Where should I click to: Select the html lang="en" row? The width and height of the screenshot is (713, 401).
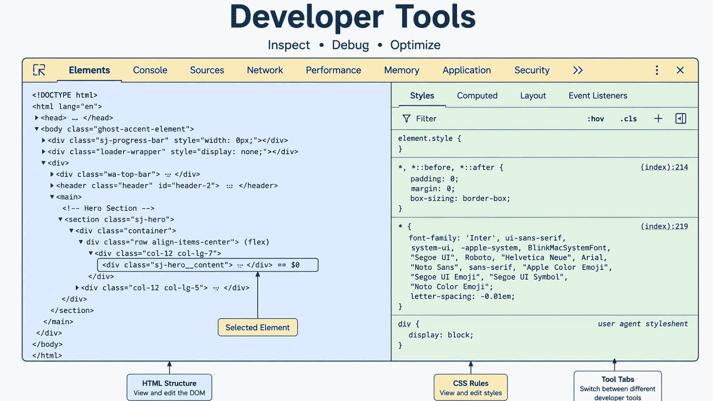click(67, 106)
